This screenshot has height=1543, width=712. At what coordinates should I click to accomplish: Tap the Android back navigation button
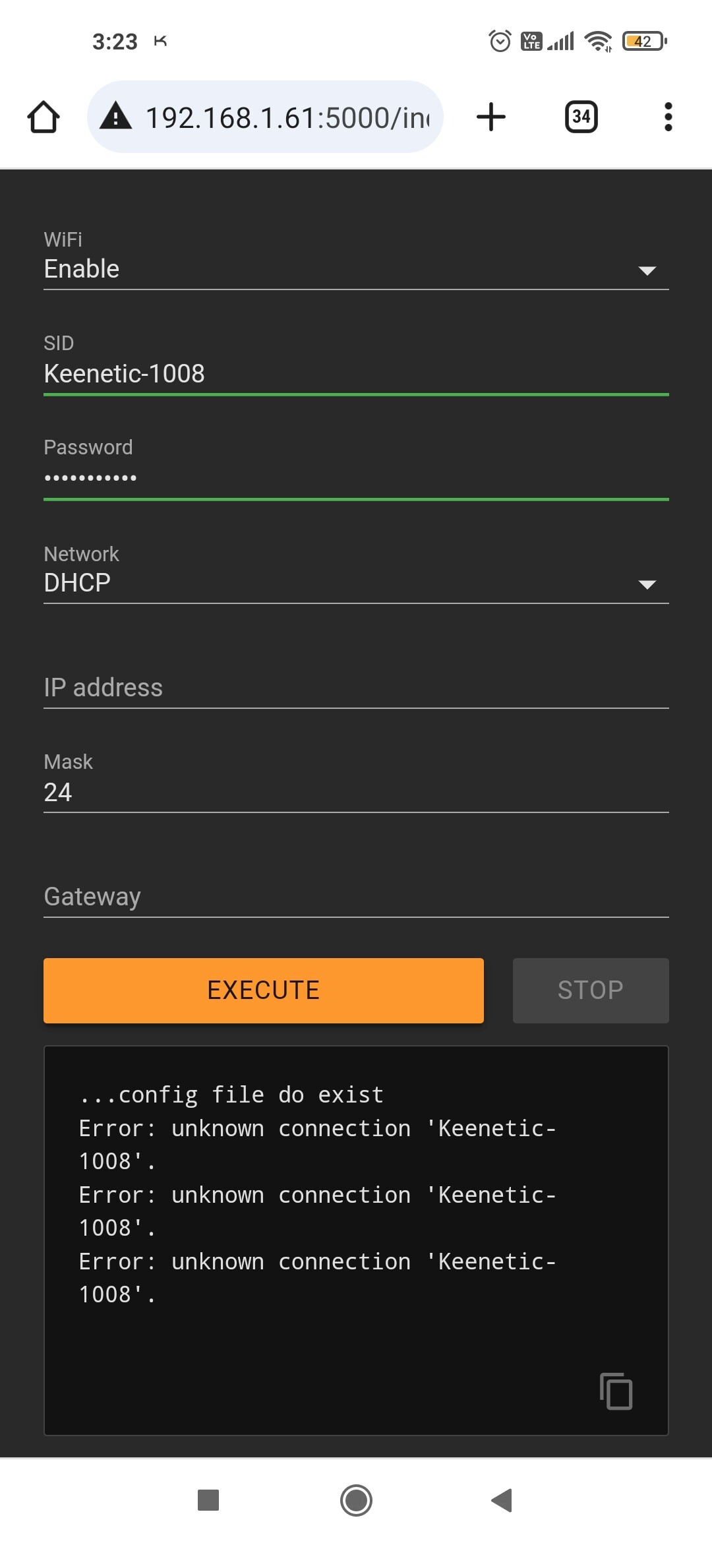pos(502,1500)
